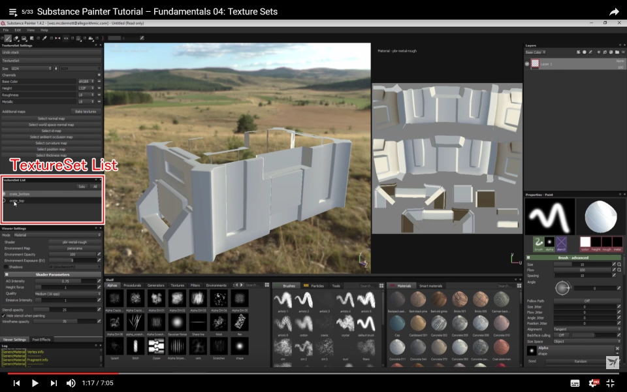Select crate_bottom texture set radio
Screen dimensions: 627x392
[x=4, y=194]
